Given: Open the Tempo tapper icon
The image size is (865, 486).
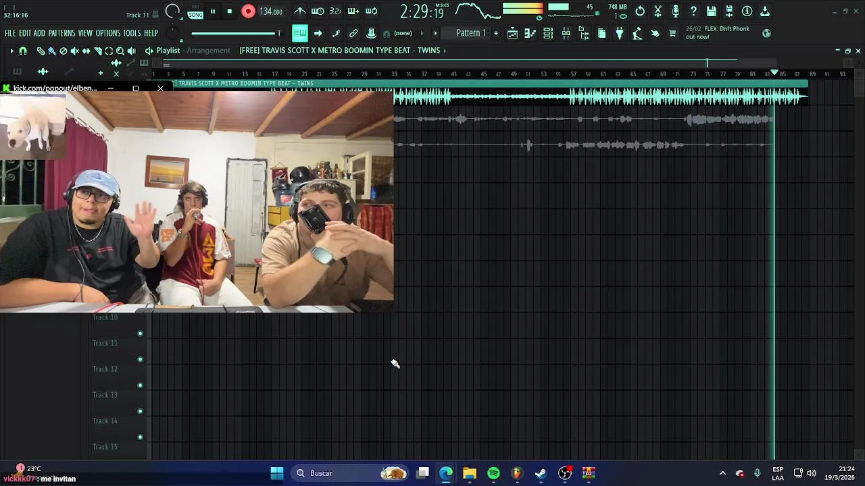Looking at the screenshot, I should 637,33.
